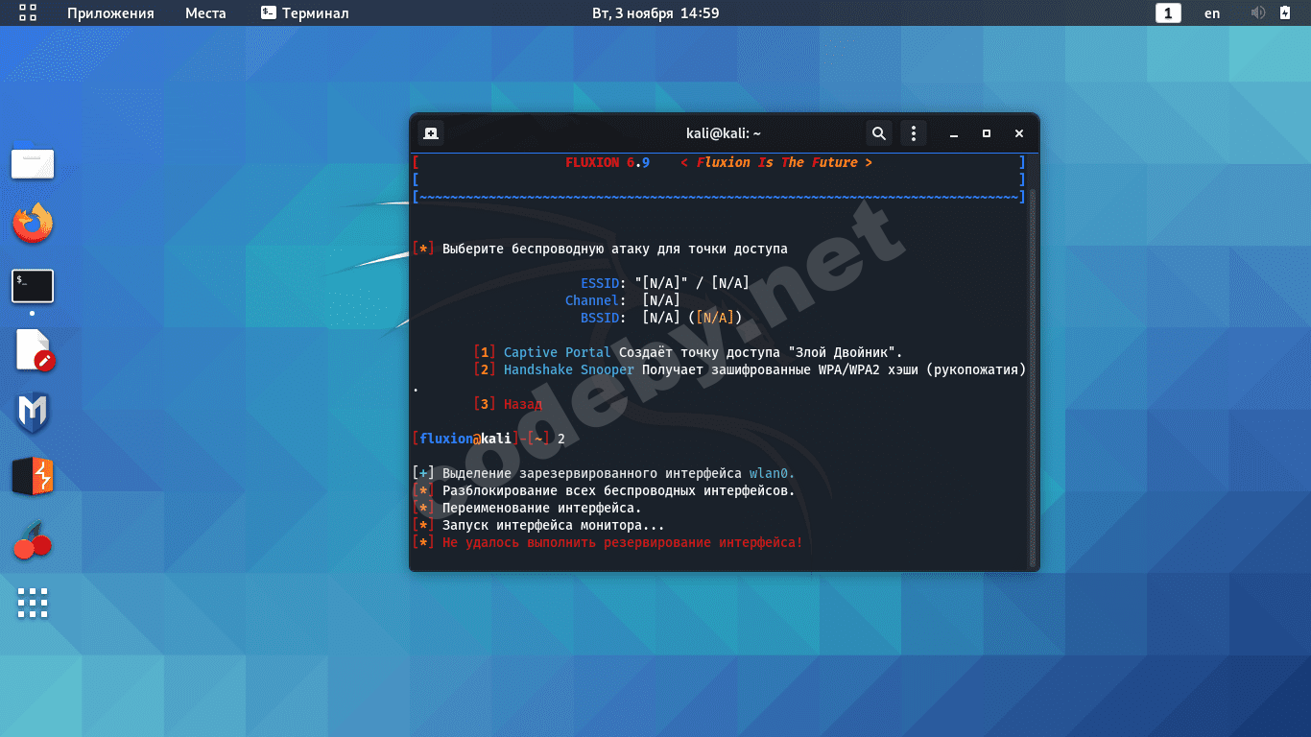Image resolution: width=1311 pixels, height=737 pixels.
Task: Open the Места menu
Action: coord(205,12)
